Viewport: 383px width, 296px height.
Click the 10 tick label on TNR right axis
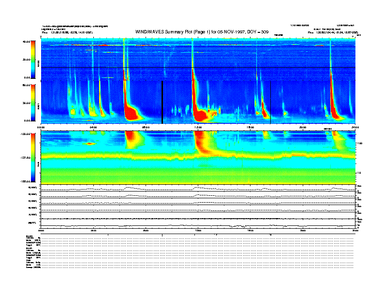[x=360, y=173]
